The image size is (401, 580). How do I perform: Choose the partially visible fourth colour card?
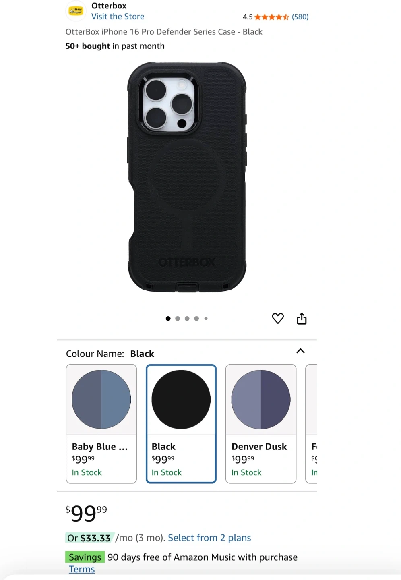(312, 424)
